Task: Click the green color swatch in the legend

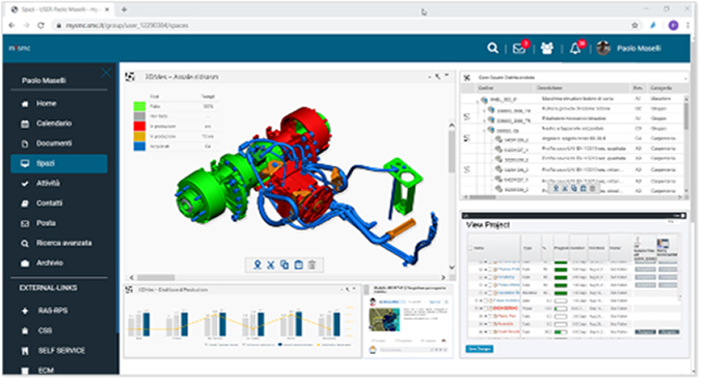Action: coord(140,107)
